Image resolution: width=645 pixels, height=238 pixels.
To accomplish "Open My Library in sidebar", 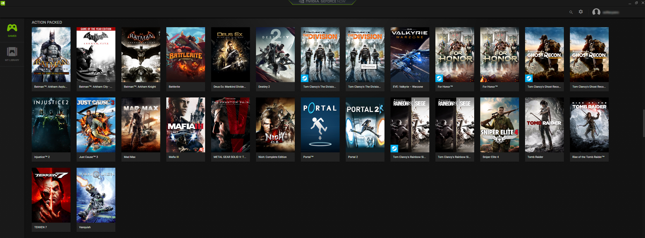I will (x=12, y=54).
